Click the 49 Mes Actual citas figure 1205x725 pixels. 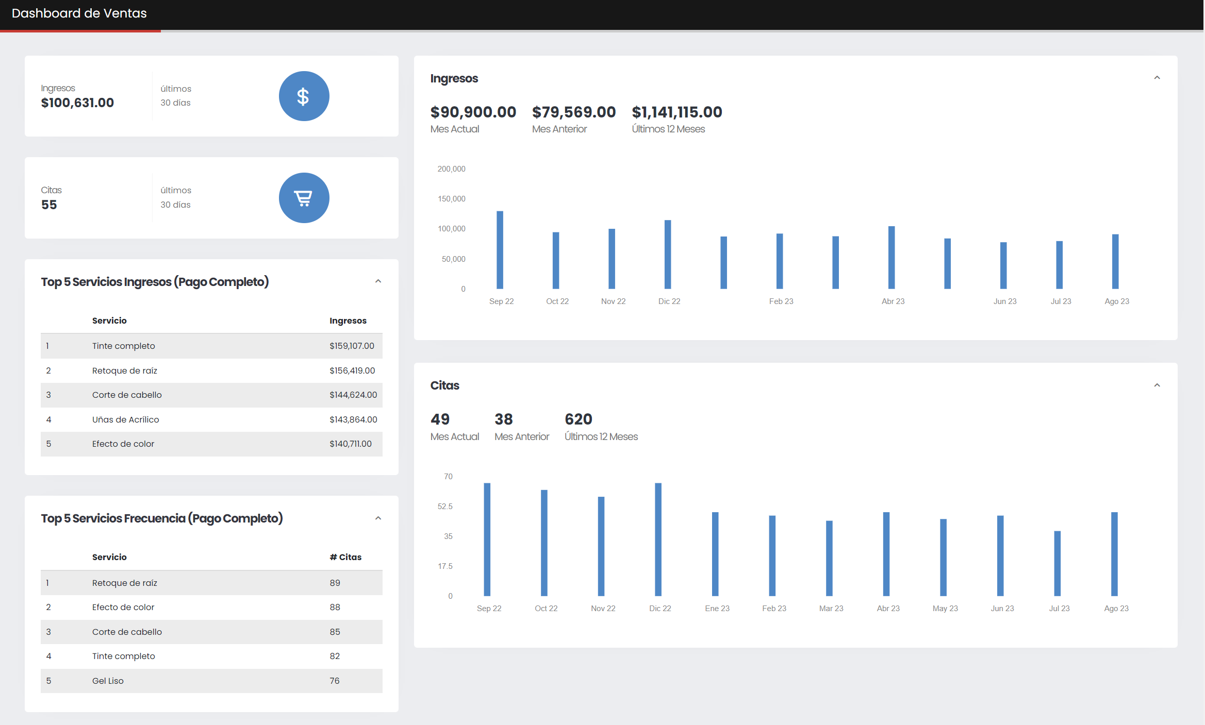click(x=440, y=419)
